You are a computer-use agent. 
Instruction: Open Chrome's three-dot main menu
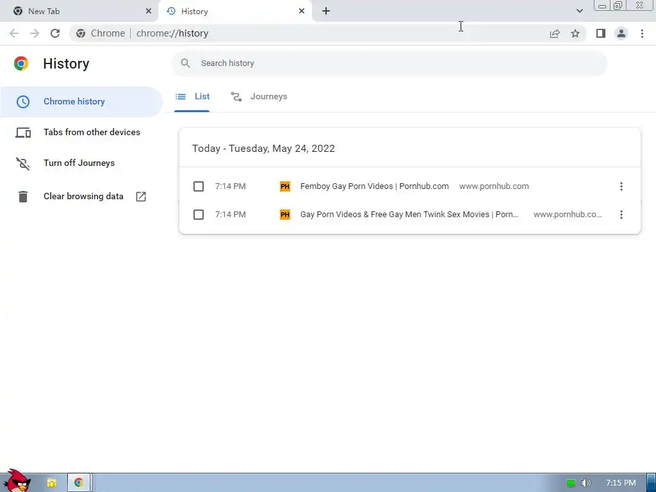642,33
